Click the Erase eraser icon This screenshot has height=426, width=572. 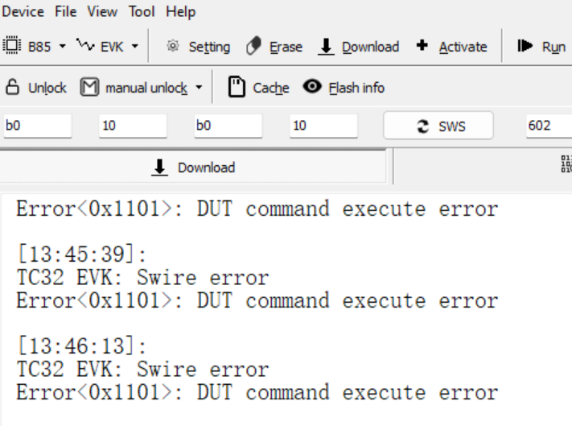click(253, 46)
